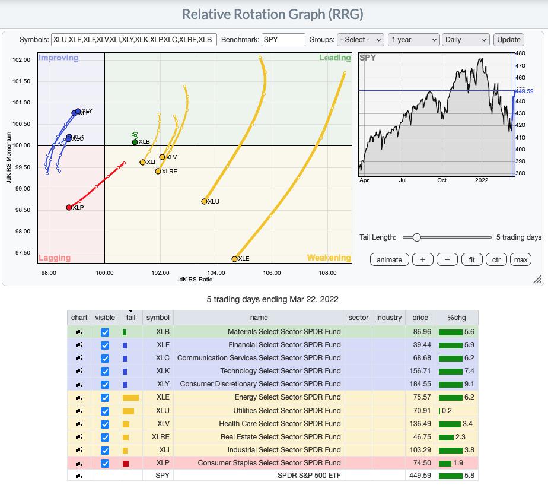The image size is (548, 485).
Task: Click the XLI data point on the graph
Action: 142,163
